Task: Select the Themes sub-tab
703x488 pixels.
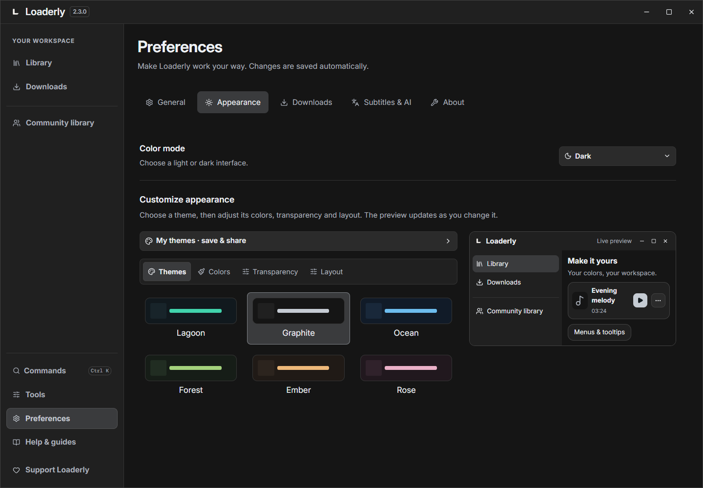Action: pyautogui.click(x=167, y=272)
